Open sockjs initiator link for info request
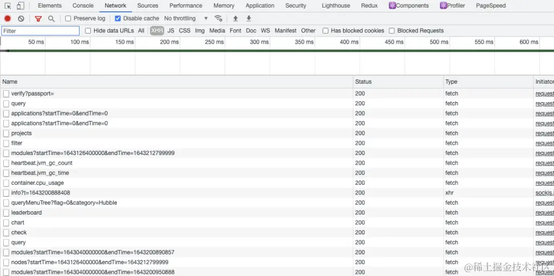The height and width of the screenshot is (276, 554). (x=544, y=193)
